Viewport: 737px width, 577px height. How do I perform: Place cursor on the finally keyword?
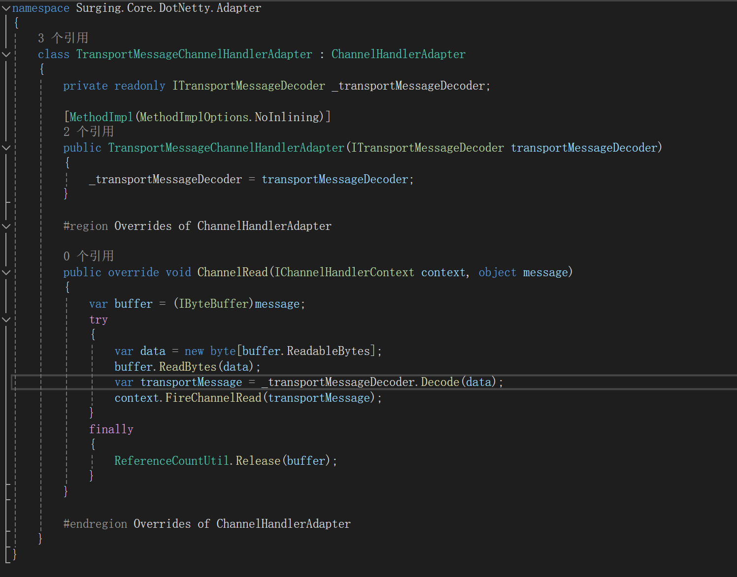tap(111, 429)
